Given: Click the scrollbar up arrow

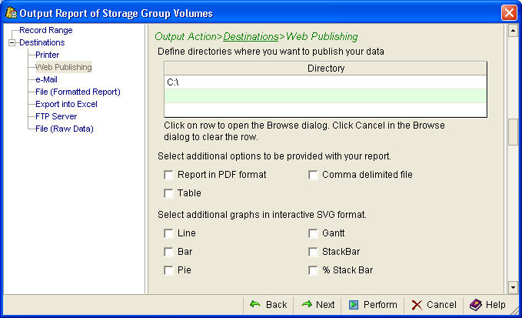Looking at the screenshot, I should 513,31.
